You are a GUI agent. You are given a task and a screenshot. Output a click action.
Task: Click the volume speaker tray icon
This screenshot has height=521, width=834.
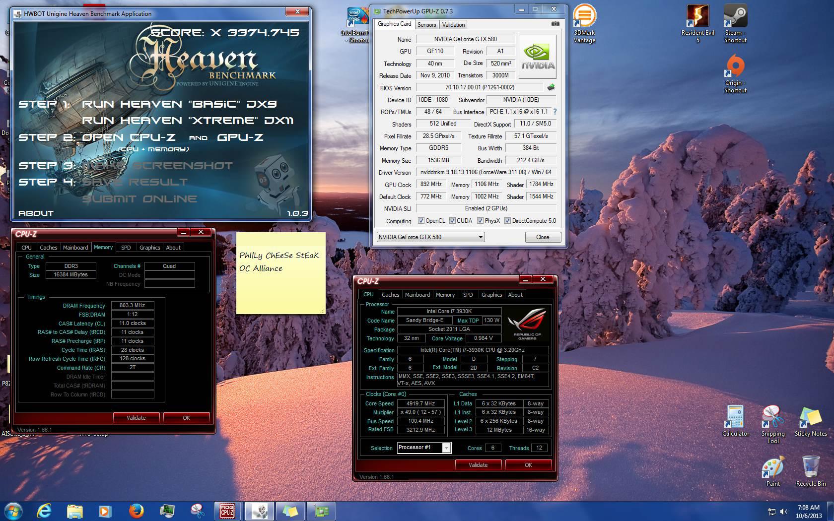784,511
